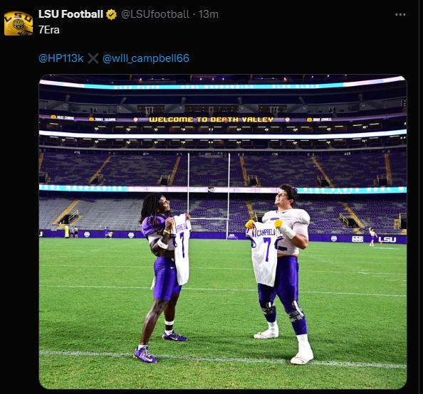Screen dimensions: 423x394
Task: Click the left player's purple cleat on the sideline
Action: click(145, 355)
